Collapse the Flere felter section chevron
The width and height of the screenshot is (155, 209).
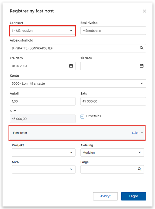click(142, 133)
